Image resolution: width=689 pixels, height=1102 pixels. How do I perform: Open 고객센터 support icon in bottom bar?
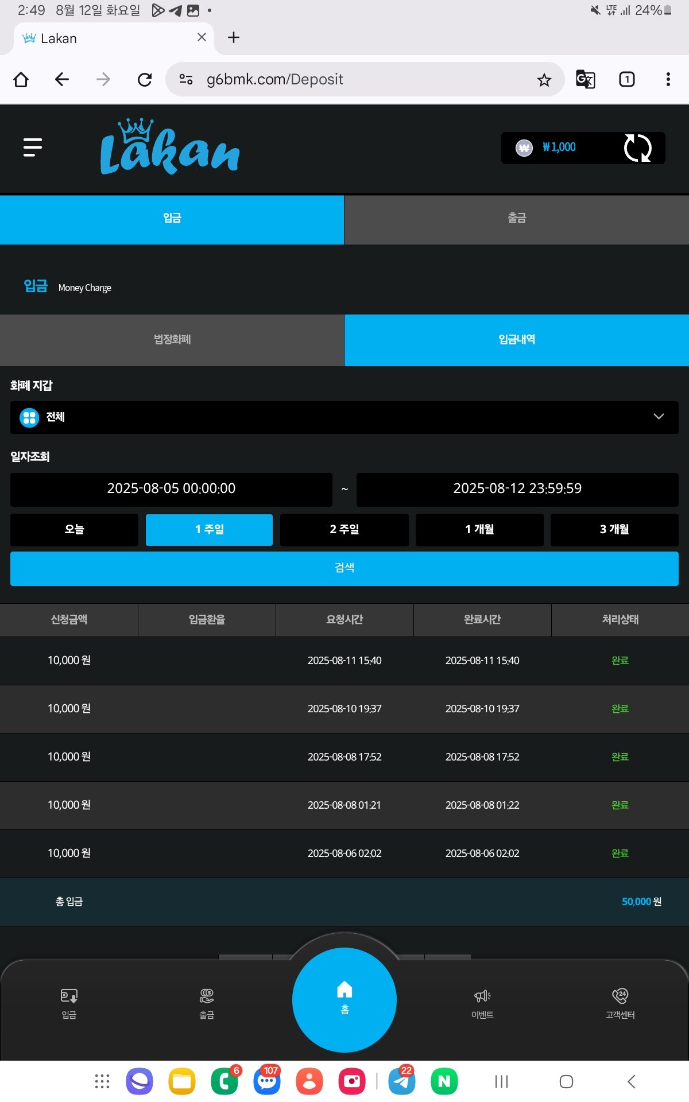pos(620,1003)
